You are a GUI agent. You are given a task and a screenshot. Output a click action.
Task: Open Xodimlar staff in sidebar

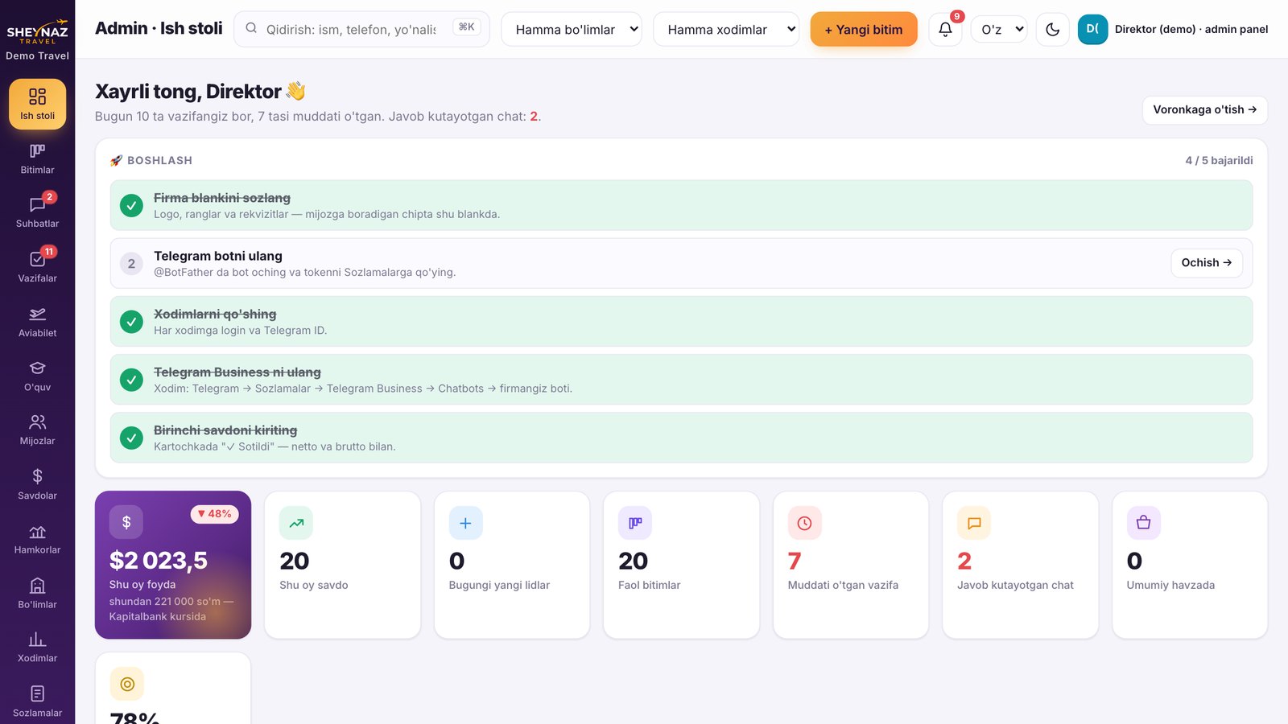point(37,648)
